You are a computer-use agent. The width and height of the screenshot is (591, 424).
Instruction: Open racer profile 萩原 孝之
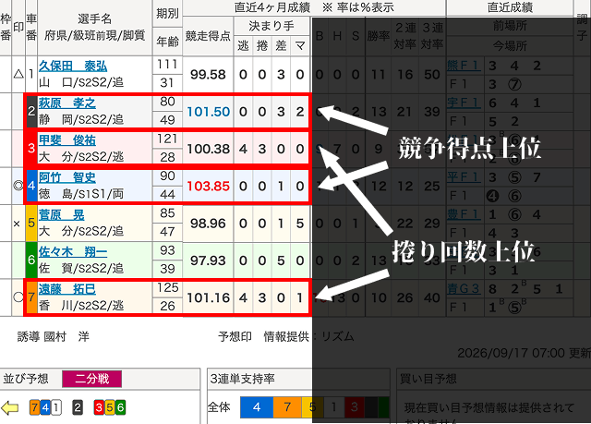[67, 103]
